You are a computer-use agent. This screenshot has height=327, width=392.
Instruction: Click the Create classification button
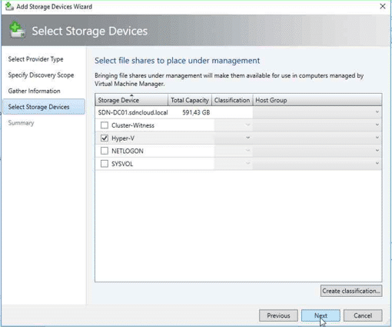pos(351,291)
